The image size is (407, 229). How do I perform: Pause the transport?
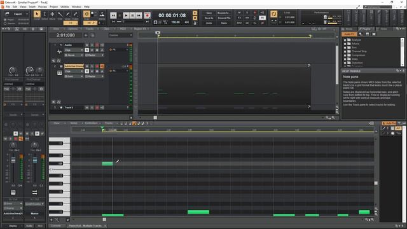tap(133, 15)
